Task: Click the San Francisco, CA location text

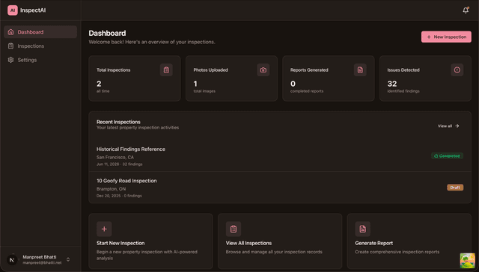Action: pyautogui.click(x=115, y=158)
